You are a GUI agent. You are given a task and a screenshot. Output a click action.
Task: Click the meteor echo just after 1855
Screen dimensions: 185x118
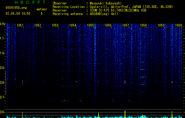click(99, 82)
